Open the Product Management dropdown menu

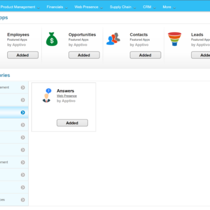point(20,7)
